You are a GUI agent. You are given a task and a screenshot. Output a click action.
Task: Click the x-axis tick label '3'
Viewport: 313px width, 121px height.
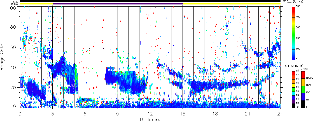(53, 114)
